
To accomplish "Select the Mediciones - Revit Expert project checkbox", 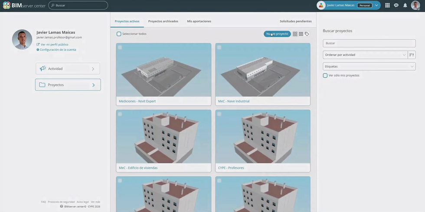I will pos(120,47).
